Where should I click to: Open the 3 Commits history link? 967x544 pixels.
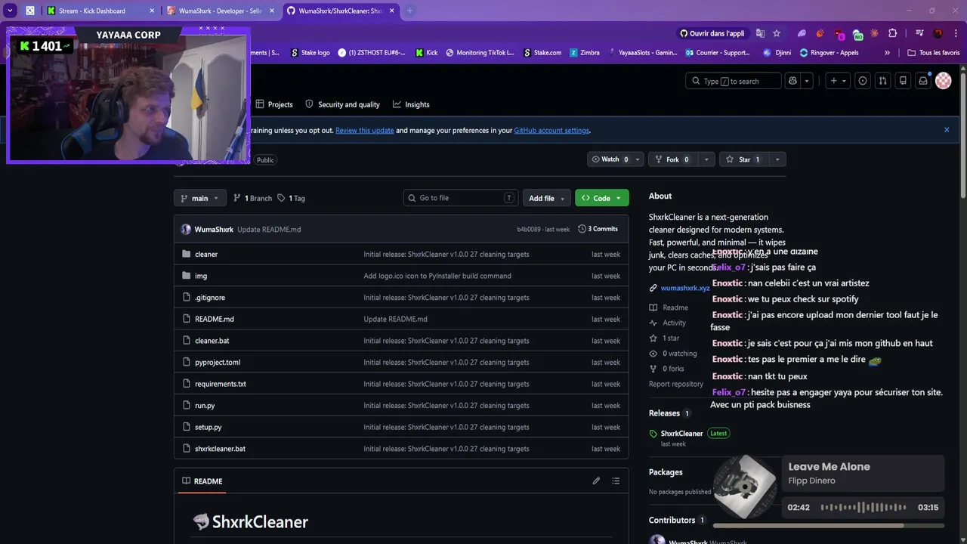(x=598, y=229)
